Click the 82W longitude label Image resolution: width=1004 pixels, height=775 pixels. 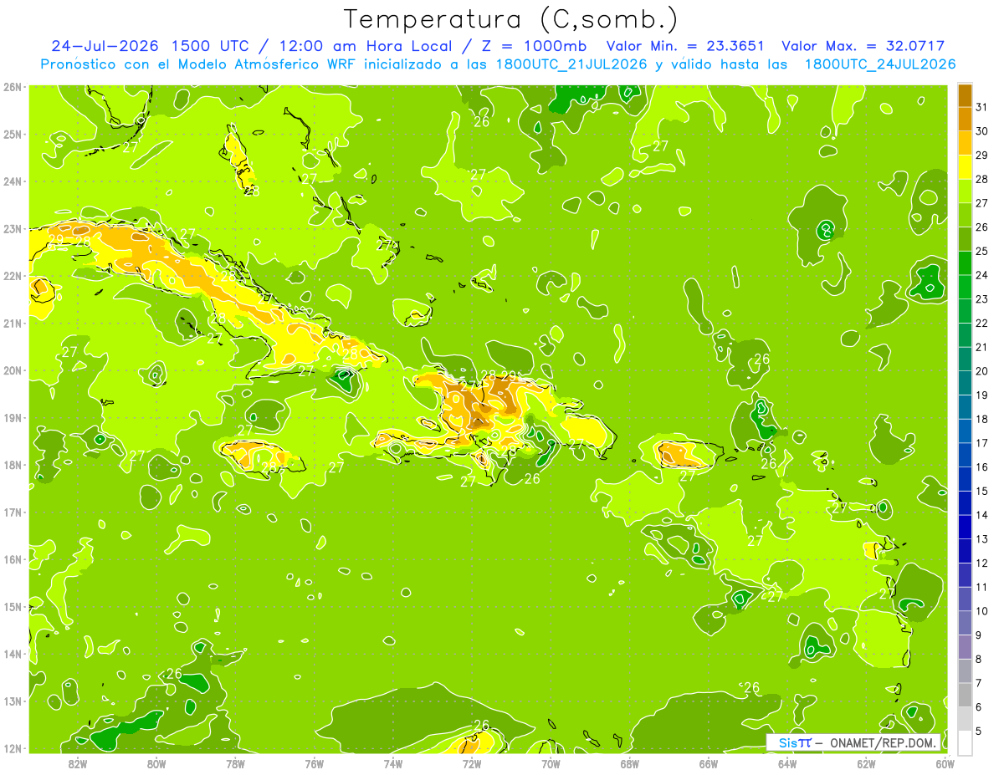[78, 763]
